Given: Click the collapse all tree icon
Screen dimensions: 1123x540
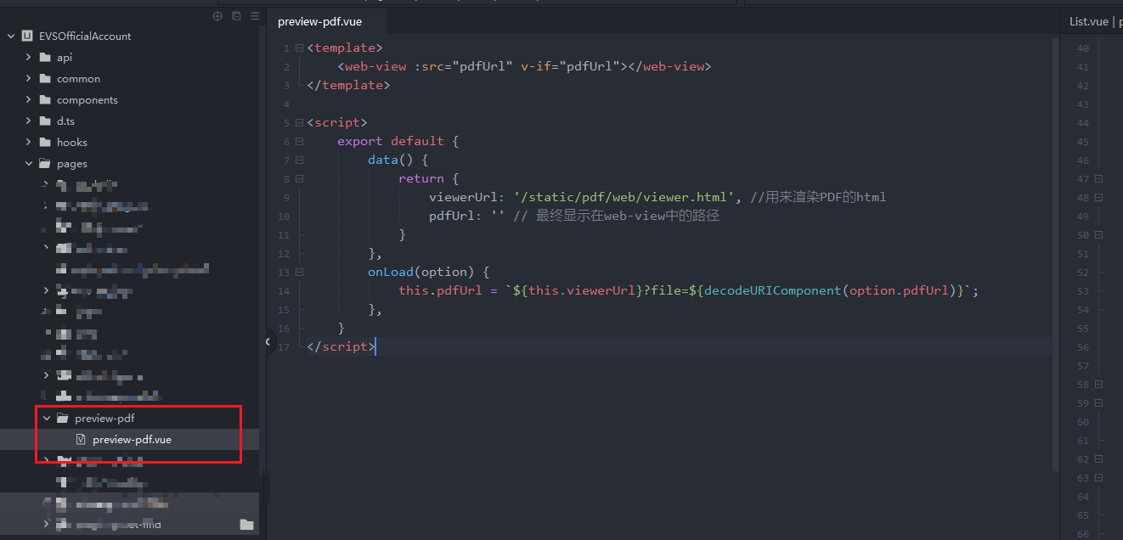Looking at the screenshot, I should pyautogui.click(x=236, y=16).
